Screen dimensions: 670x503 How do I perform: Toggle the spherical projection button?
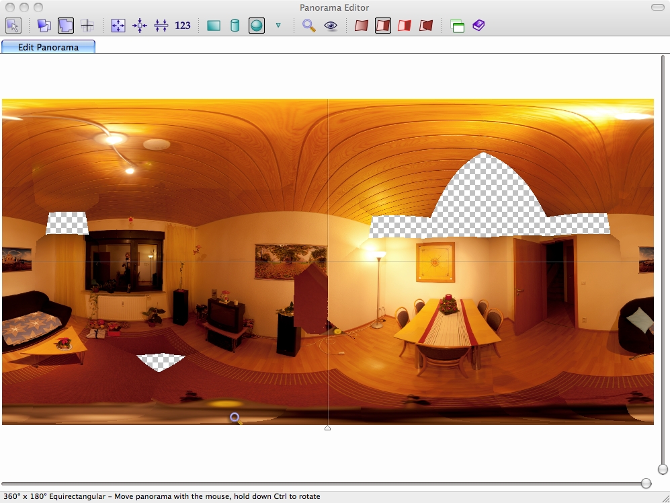pyautogui.click(x=256, y=26)
